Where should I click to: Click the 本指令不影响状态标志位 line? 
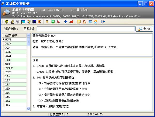coord(53,106)
